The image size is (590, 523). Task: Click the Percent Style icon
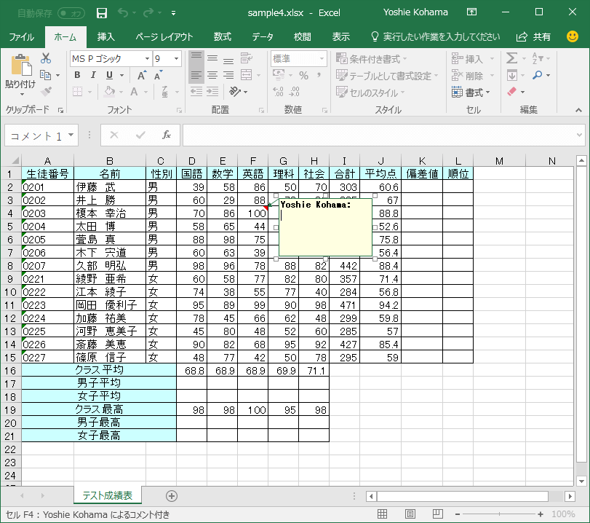pos(303,75)
